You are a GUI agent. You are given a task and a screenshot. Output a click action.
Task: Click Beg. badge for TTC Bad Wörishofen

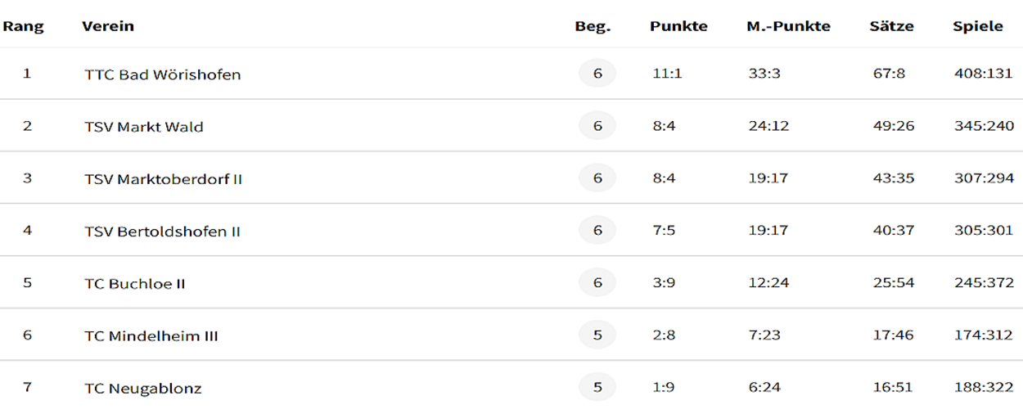(x=597, y=74)
